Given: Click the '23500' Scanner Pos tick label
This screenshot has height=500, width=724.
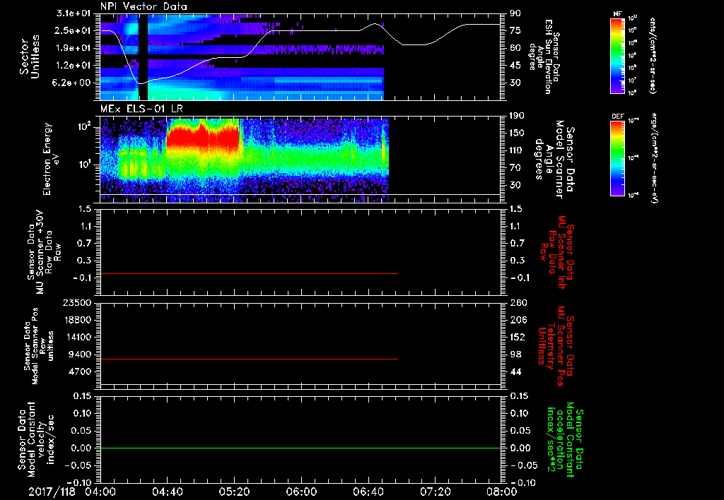Looking at the screenshot, I should click(76, 303).
